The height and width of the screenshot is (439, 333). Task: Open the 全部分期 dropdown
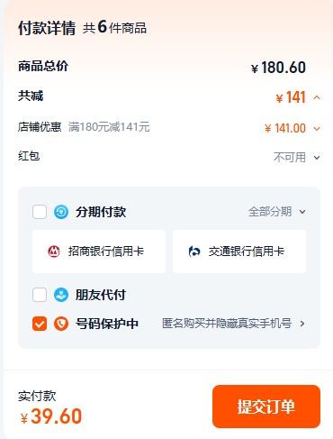(x=277, y=212)
